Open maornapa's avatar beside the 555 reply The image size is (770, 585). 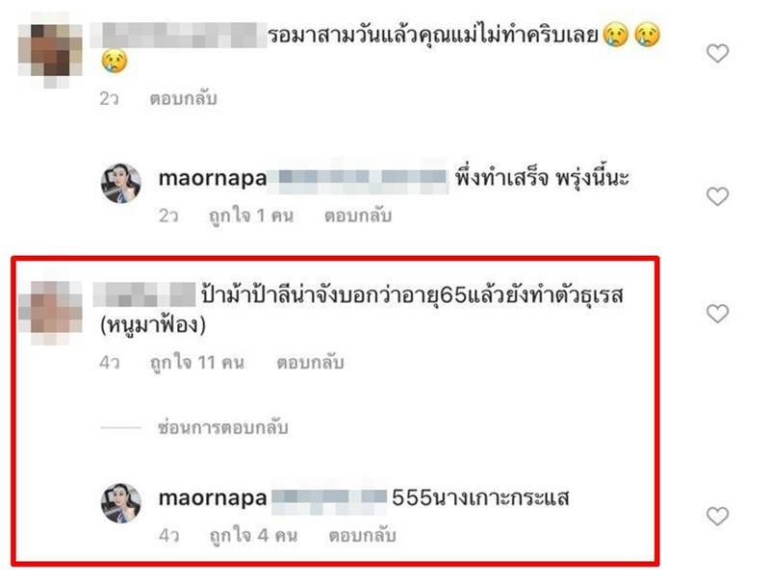pyautogui.click(x=121, y=503)
